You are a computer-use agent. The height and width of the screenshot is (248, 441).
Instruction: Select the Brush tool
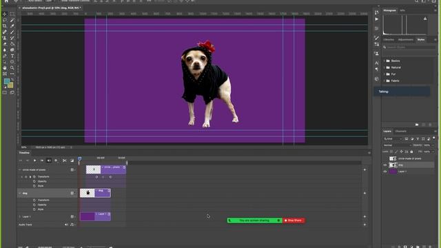(x=12, y=32)
